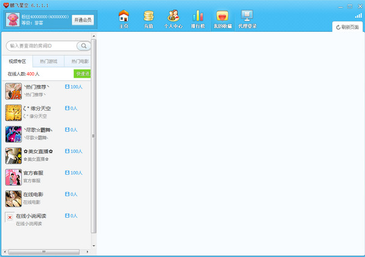The width and height of the screenshot is (365, 257).
Task: Click the pink user avatar
Action: tap(13, 20)
